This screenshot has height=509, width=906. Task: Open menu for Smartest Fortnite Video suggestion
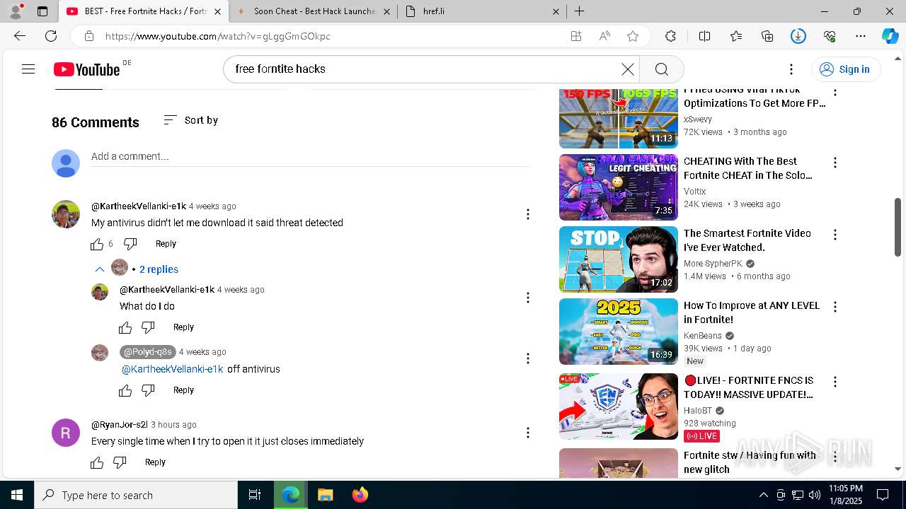(835, 235)
